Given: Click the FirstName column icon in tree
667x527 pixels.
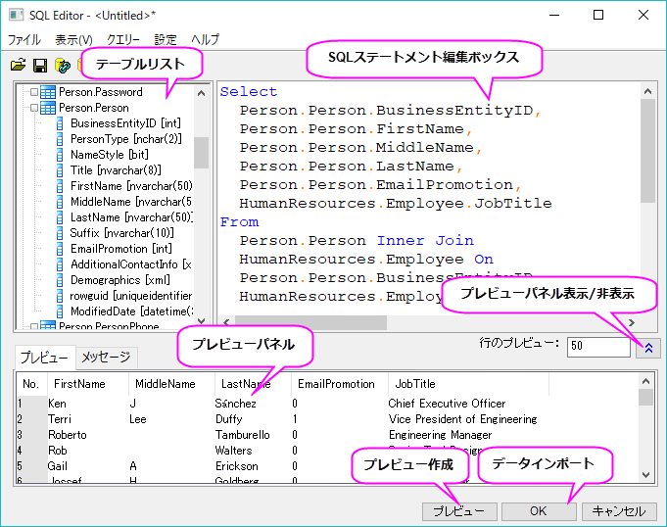Looking at the screenshot, I should tap(60, 186).
